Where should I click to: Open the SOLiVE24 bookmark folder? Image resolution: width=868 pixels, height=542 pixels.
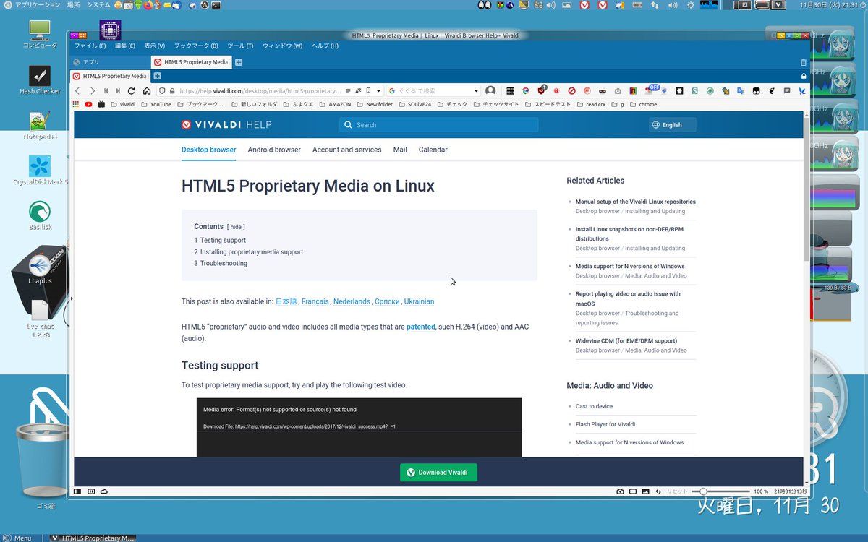pyautogui.click(x=414, y=104)
